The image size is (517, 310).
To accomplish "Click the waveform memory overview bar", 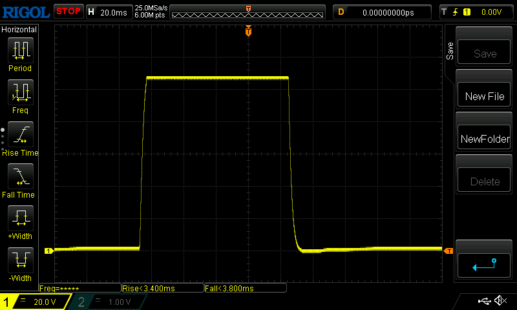I will click(248, 13).
